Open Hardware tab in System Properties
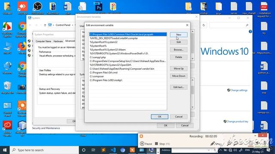 click(58, 41)
